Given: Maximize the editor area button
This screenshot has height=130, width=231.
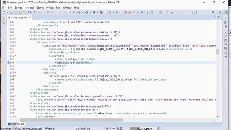Looking at the screenshot, I should (x=219, y=17).
